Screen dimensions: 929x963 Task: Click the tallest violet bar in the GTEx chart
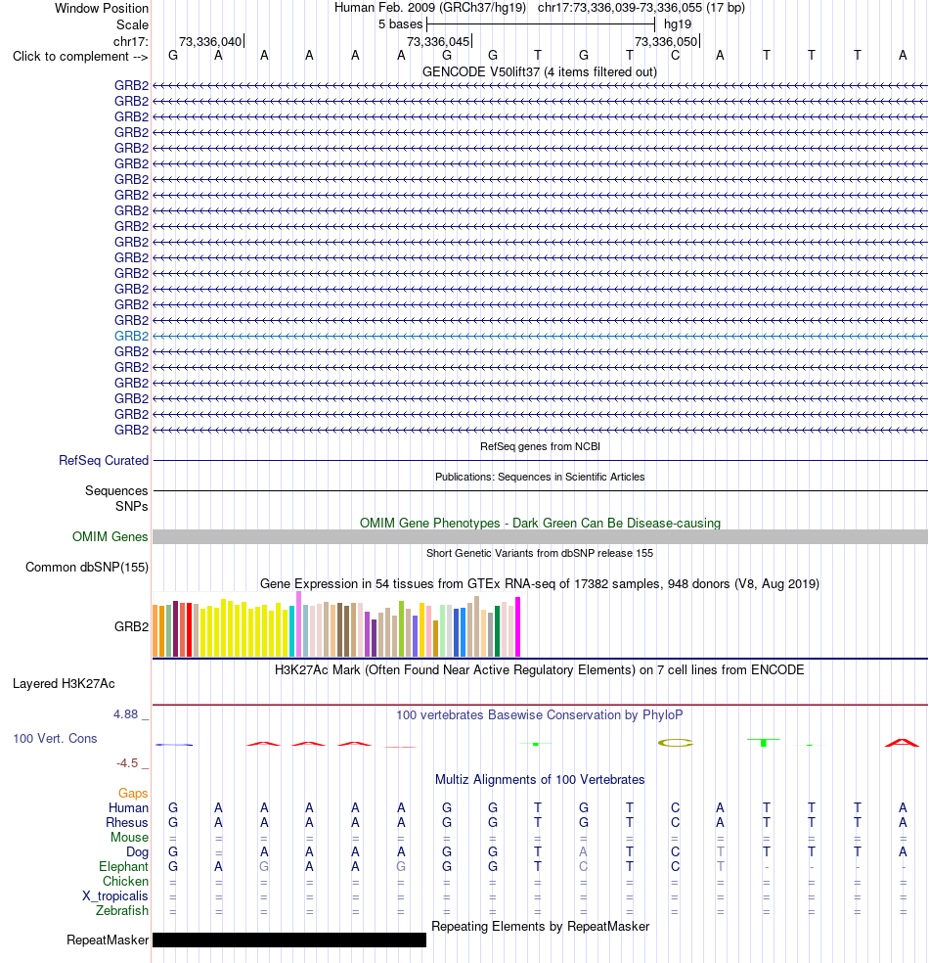(299, 624)
